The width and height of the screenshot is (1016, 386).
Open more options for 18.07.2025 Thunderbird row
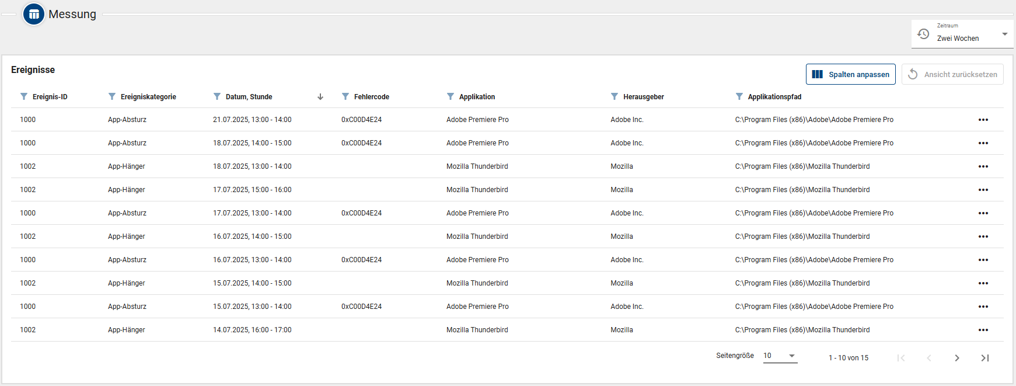pos(983,166)
